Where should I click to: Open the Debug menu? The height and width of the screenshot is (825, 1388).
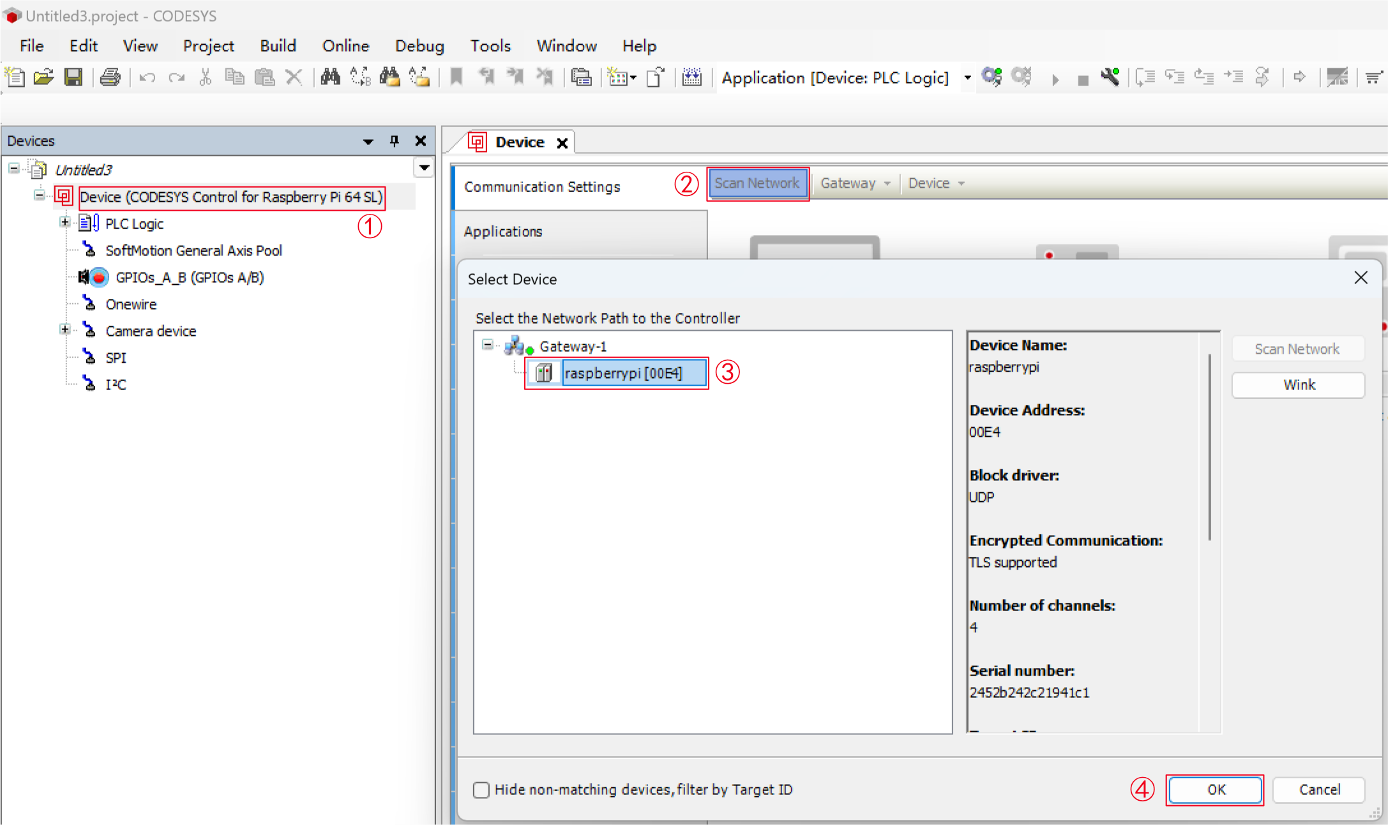(x=419, y=46)
